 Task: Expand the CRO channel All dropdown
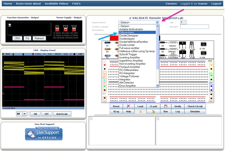(x=24, y=114)
